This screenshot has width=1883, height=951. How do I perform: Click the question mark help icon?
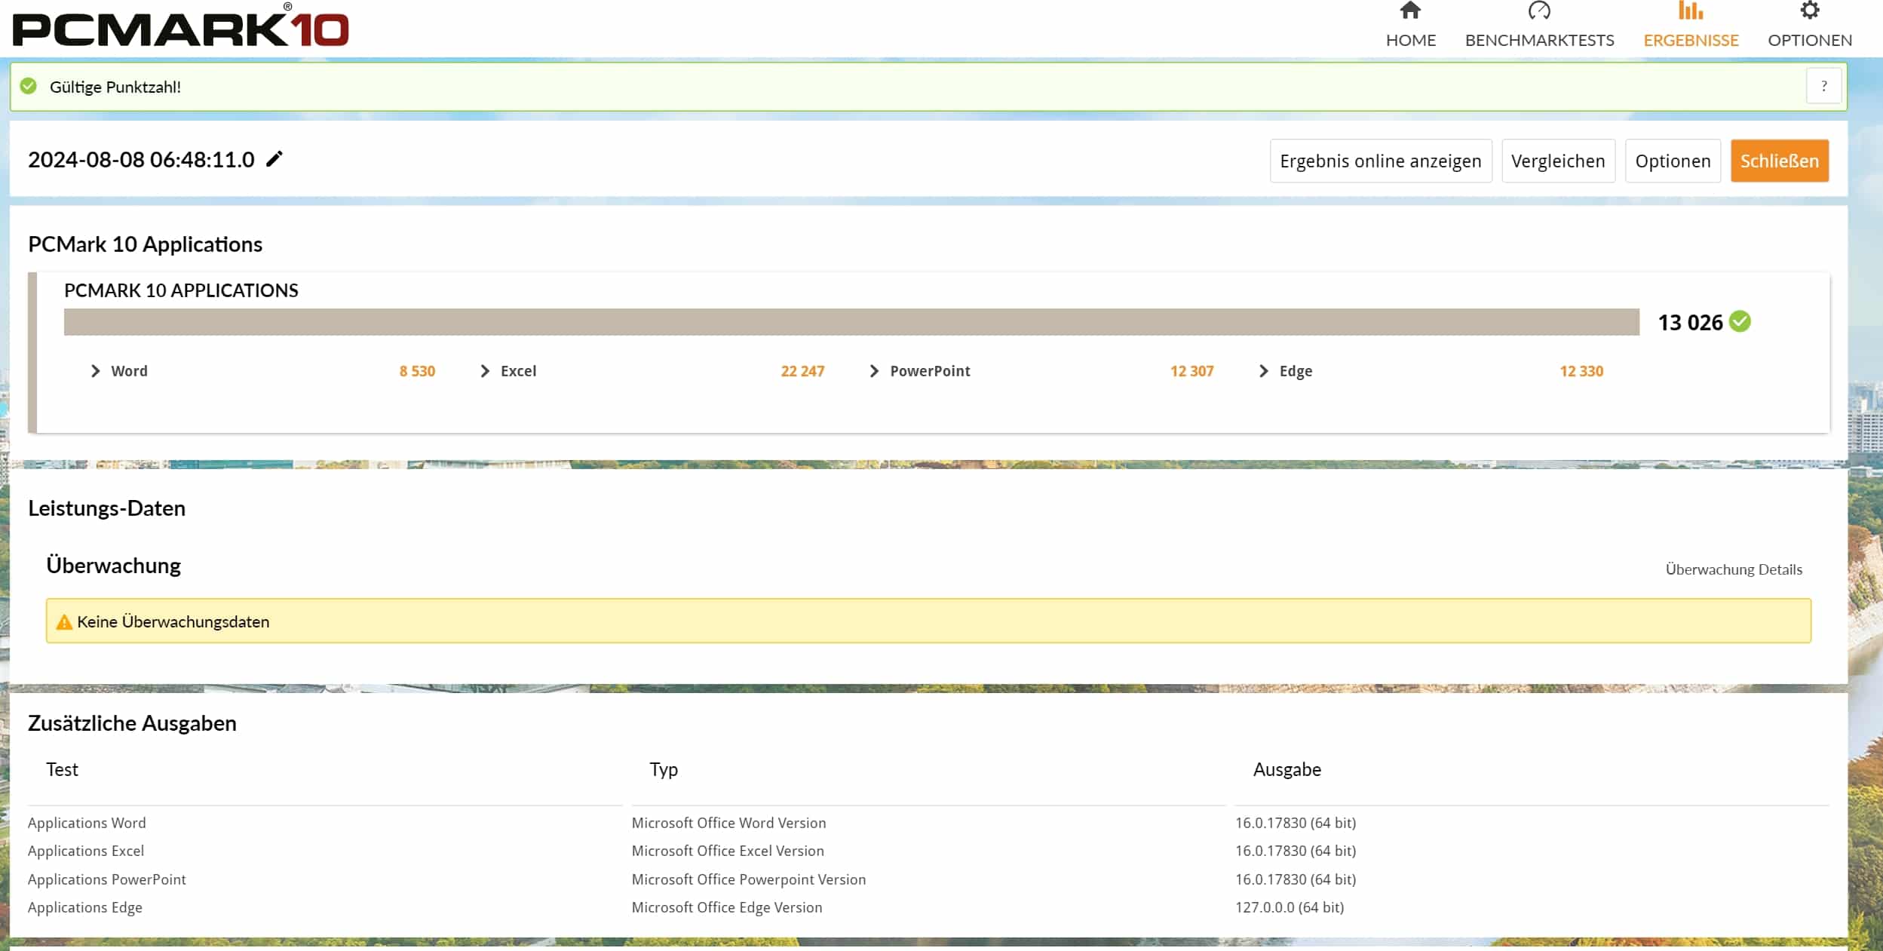[x=1823, y=86]
